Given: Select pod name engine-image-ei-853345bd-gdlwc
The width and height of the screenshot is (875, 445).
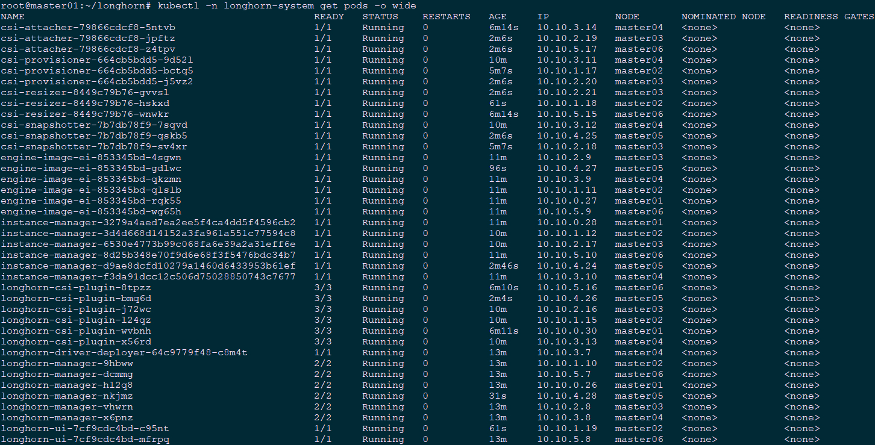Looking at the screenshot, I should [x=91, y=169].
